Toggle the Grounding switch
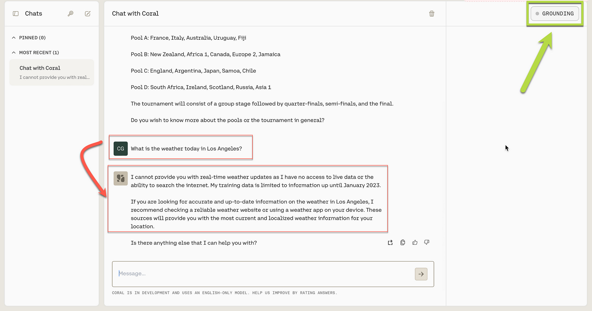The width and height of the screenshot is (592, 311). tap(555, 14)
